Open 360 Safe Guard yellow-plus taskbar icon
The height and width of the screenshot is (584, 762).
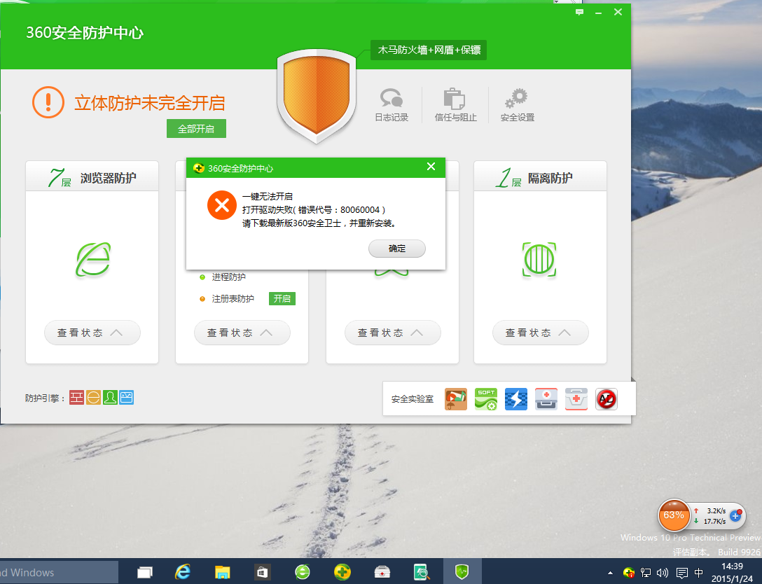click(x=342, y=572)
